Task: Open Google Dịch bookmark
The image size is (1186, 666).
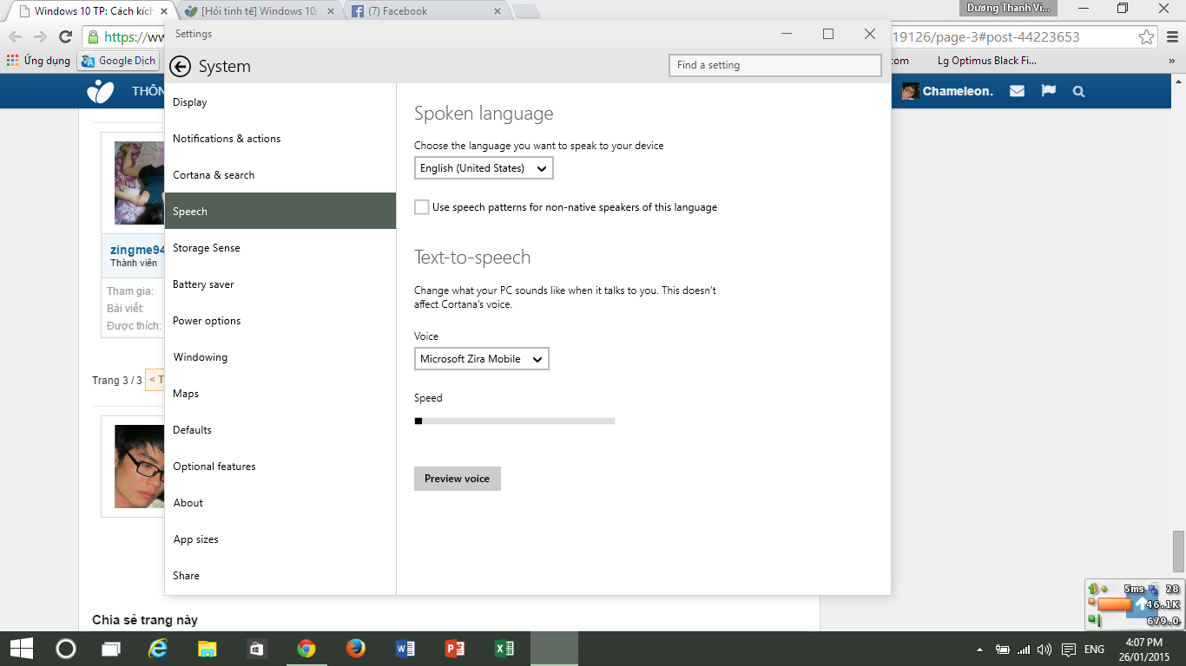Action: point(118,61)
